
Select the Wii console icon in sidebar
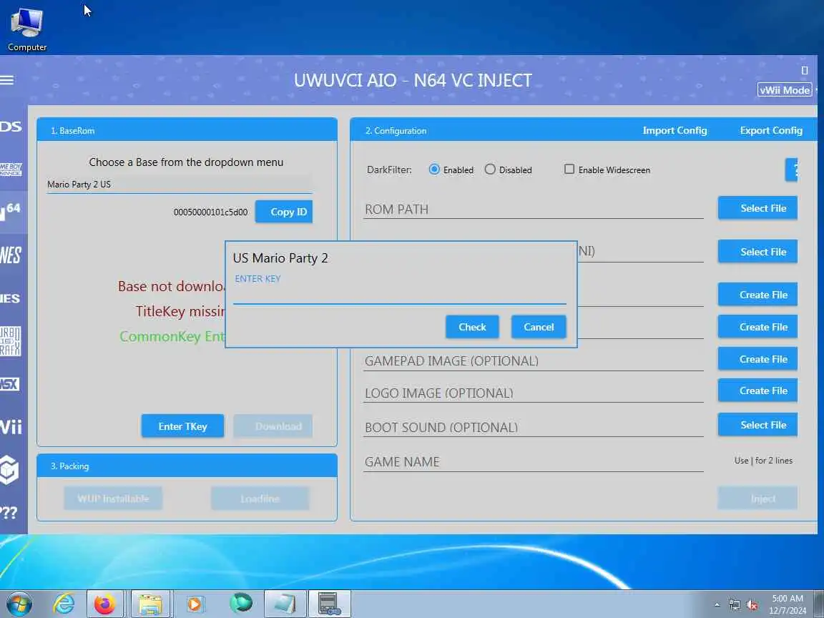click(11, 427)
